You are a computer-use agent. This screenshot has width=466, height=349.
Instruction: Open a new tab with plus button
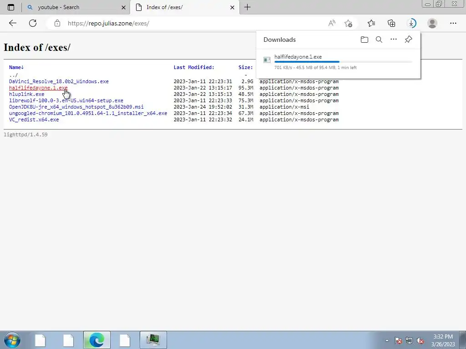[x=247, y=7]
